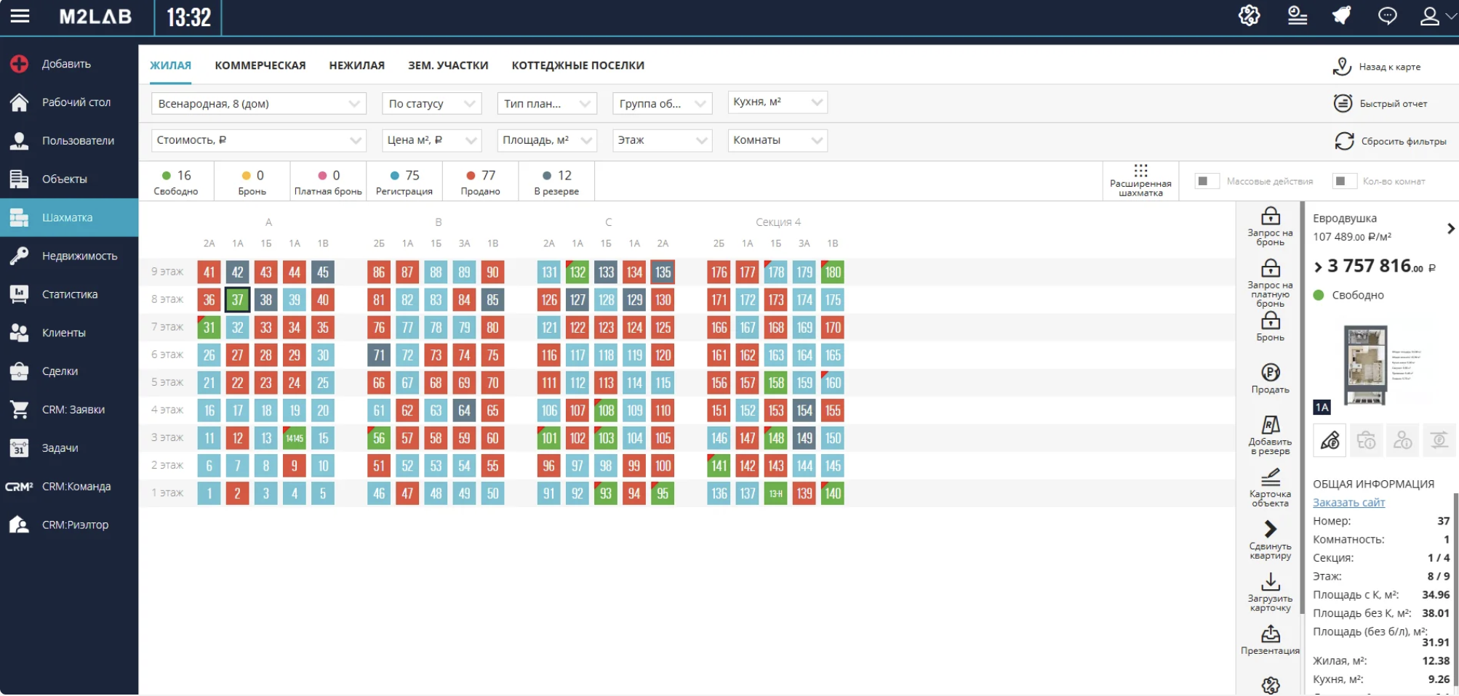Toggle Массовые действия switch
The image size is (1459, 696).
click(1205, 181)
